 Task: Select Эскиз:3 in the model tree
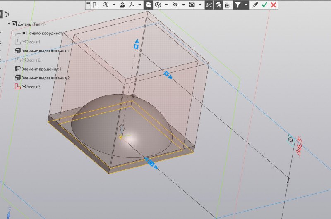click(32, 87)
